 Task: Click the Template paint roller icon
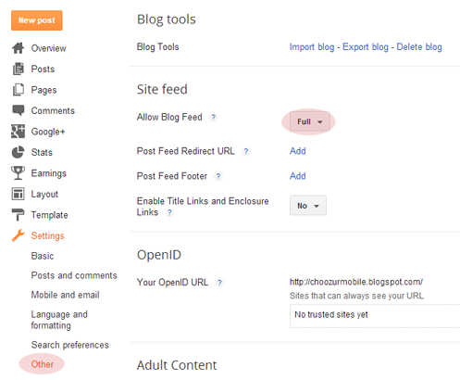point(18,215)
